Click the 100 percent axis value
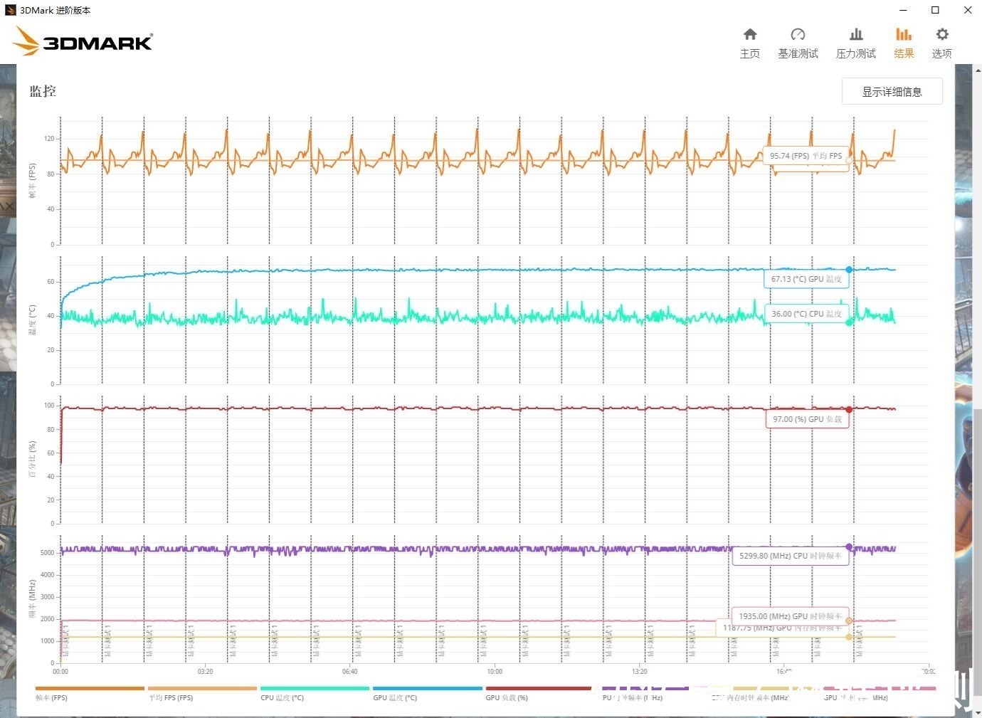 pos(49,406)
